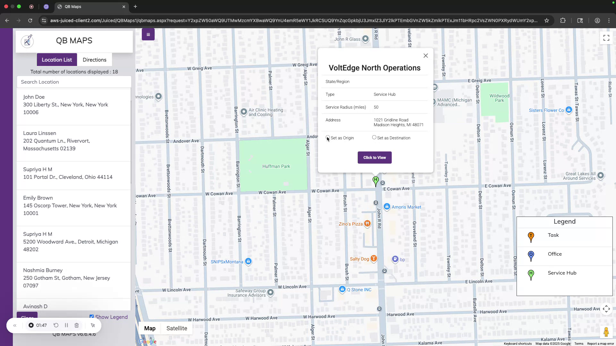Screen dimensions: 616x346
Task: Select the Street View pegman icon
Action: [606, 332]
